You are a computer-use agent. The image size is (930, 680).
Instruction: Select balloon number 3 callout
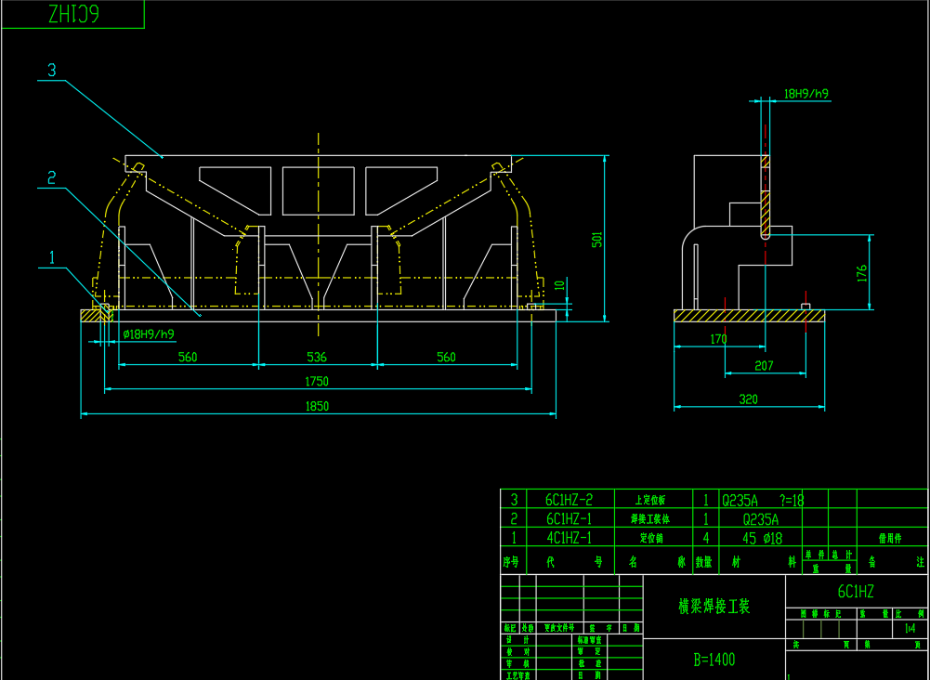pyautogui.click(x=52, y=70)
